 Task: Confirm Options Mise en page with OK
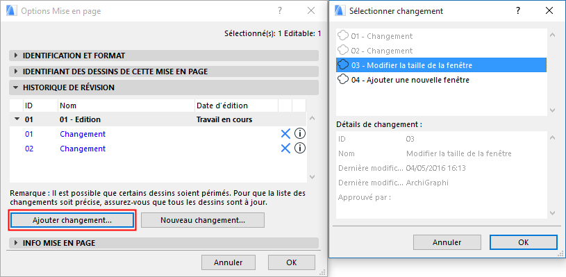click(x=291, y=262)
